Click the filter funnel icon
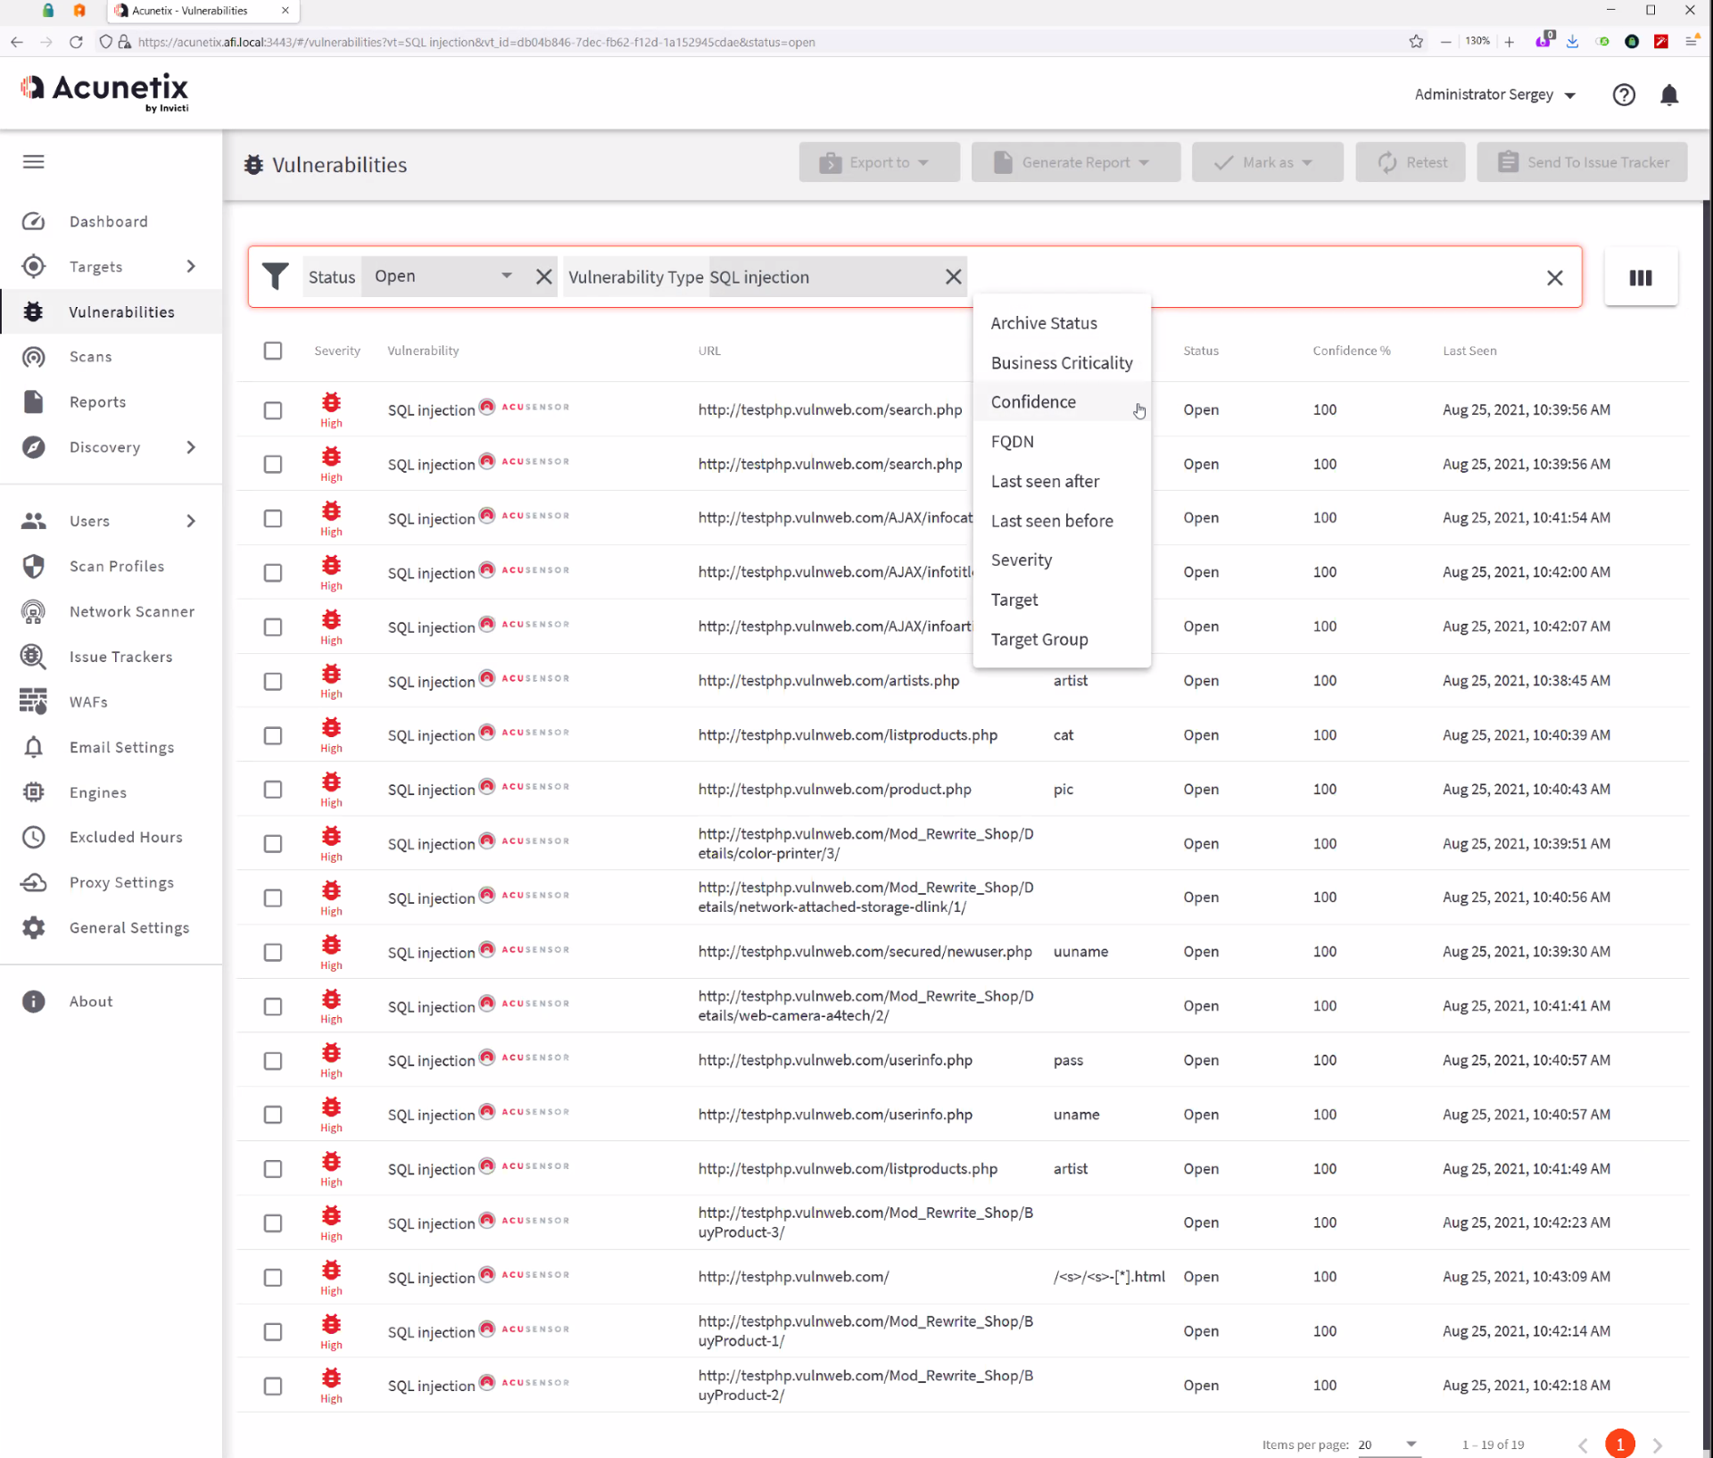The image size is (1713, 1458). (276, 277)
